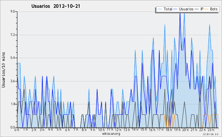Click the '10 h' x-axis label
222x137 pixels.
101,130
